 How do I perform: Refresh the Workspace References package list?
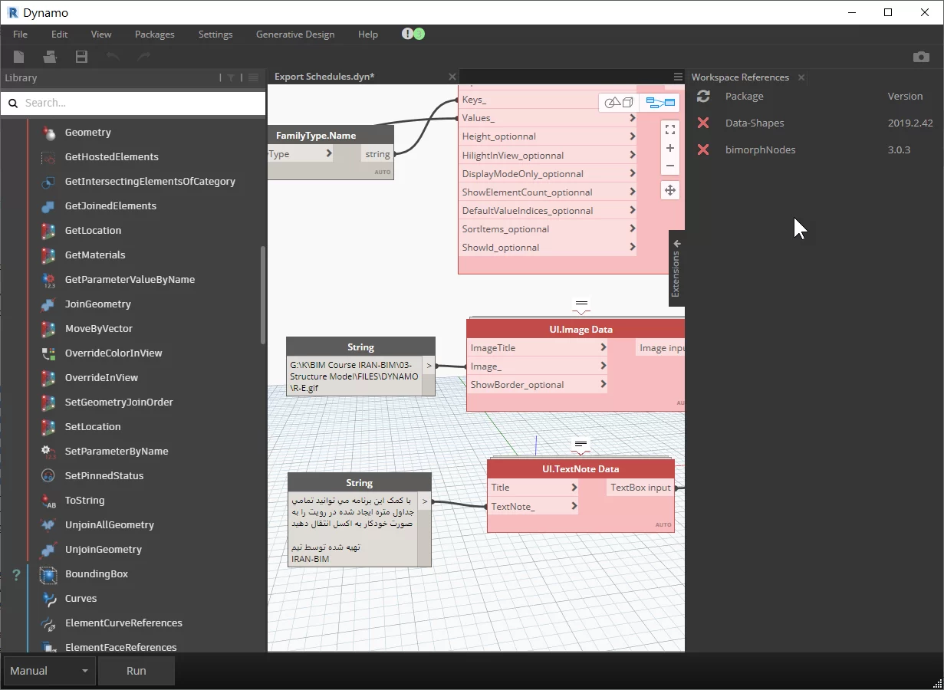coord(702,96)
